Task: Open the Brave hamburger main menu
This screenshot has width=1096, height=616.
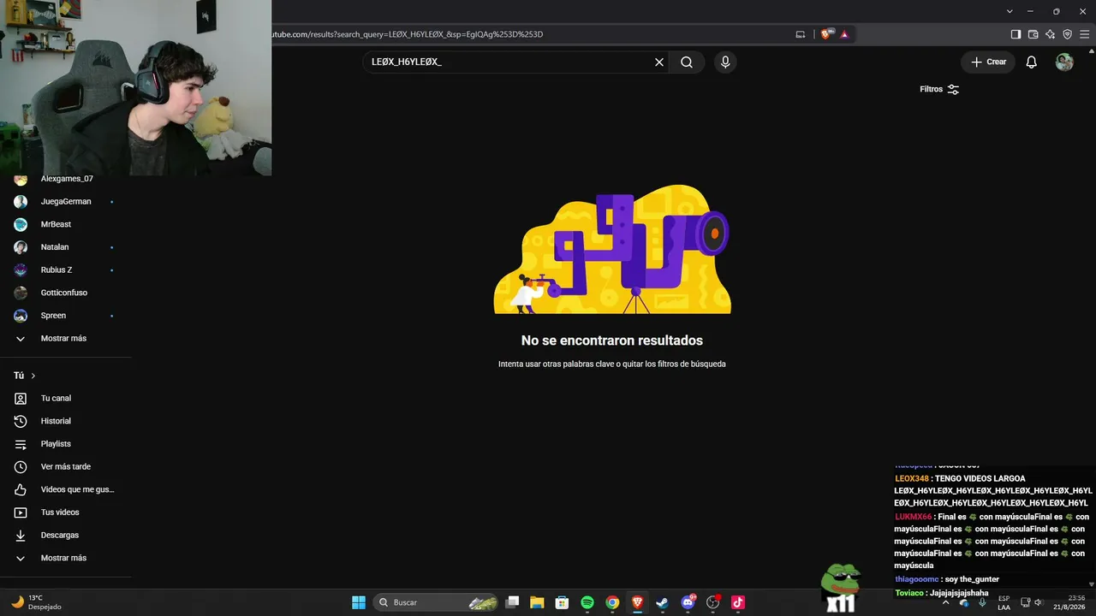Action: click(x=1084, y=34)
